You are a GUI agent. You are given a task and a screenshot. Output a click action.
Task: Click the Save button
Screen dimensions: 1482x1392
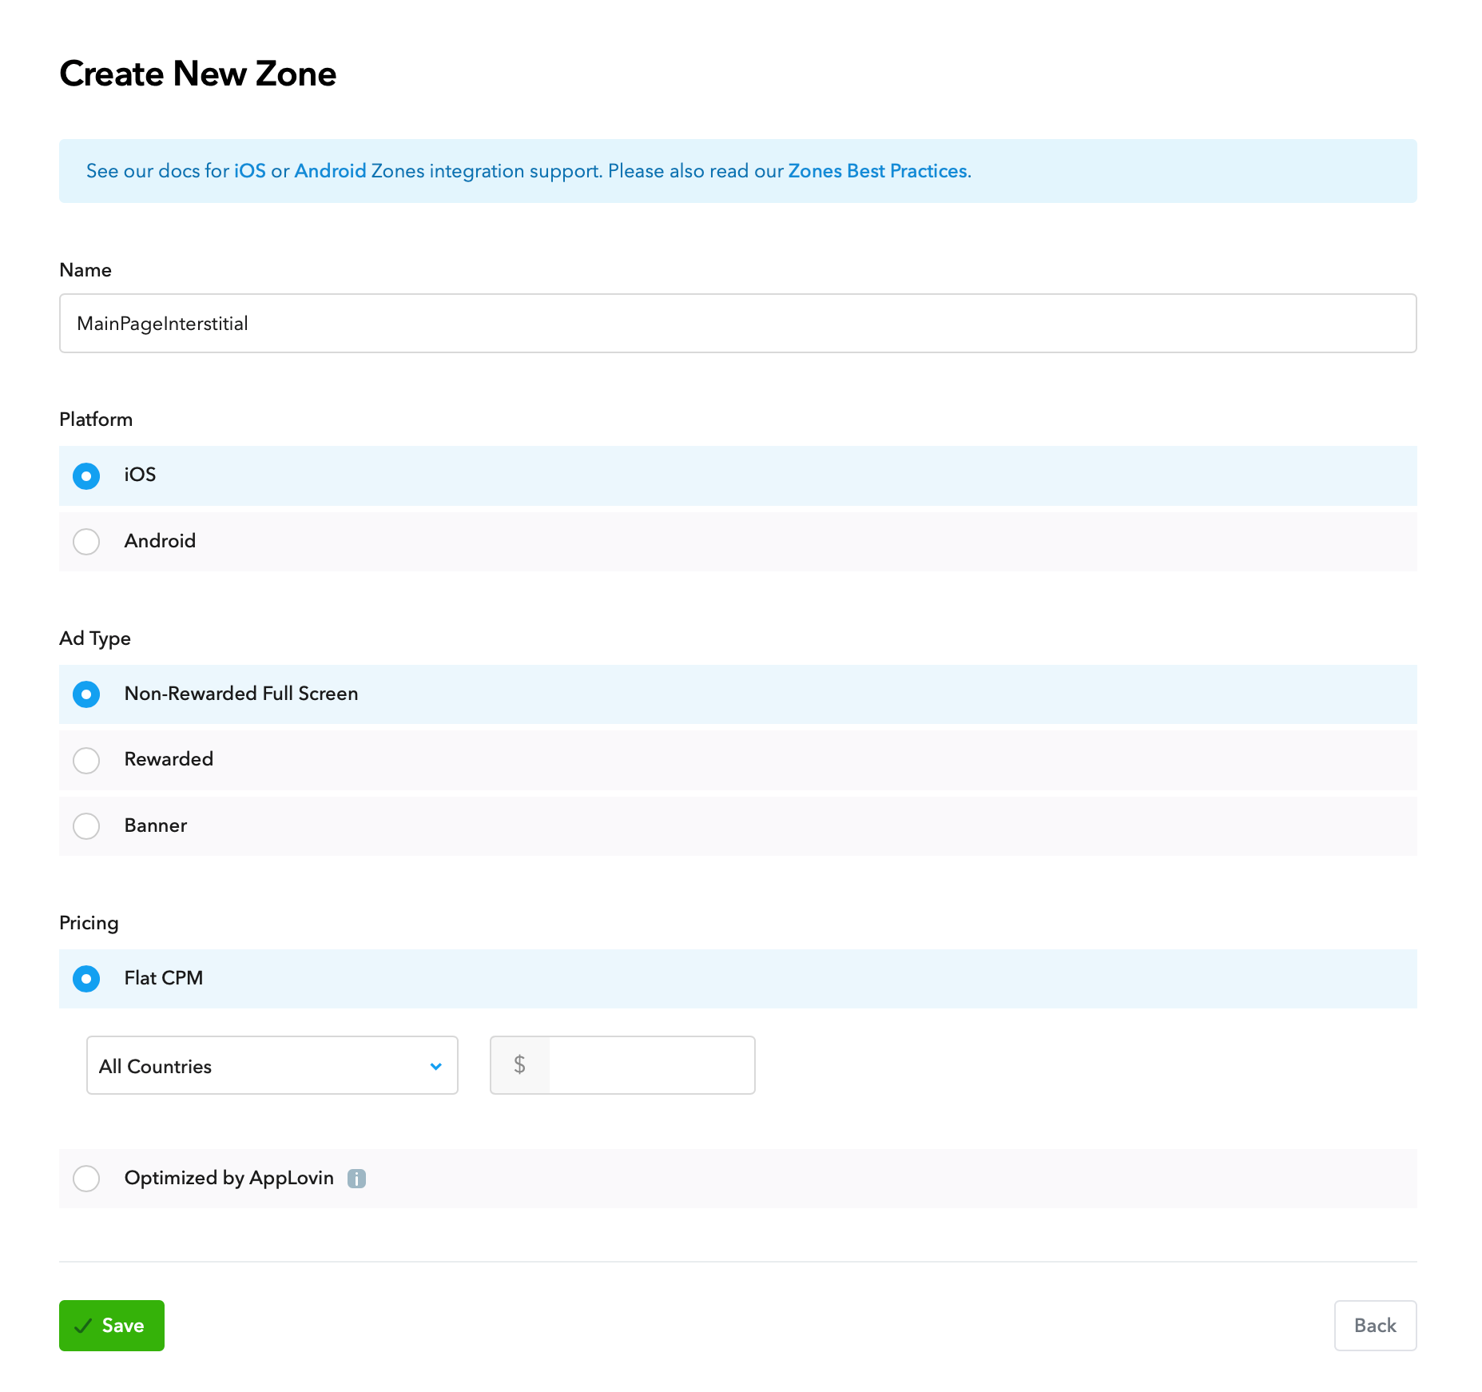coord(112,1326)
